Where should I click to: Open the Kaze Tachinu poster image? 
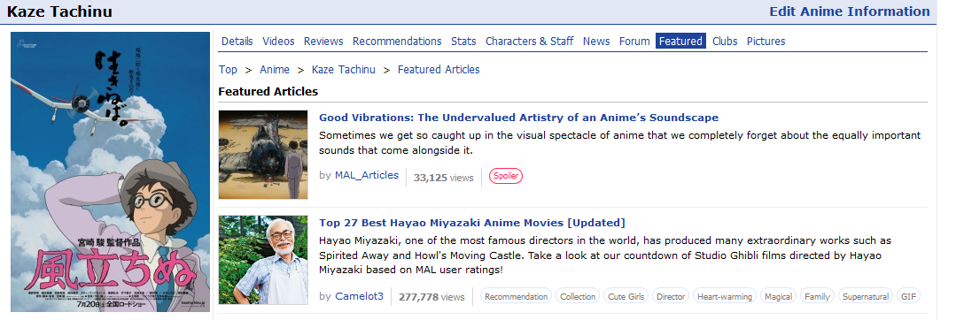click(111, 171)
